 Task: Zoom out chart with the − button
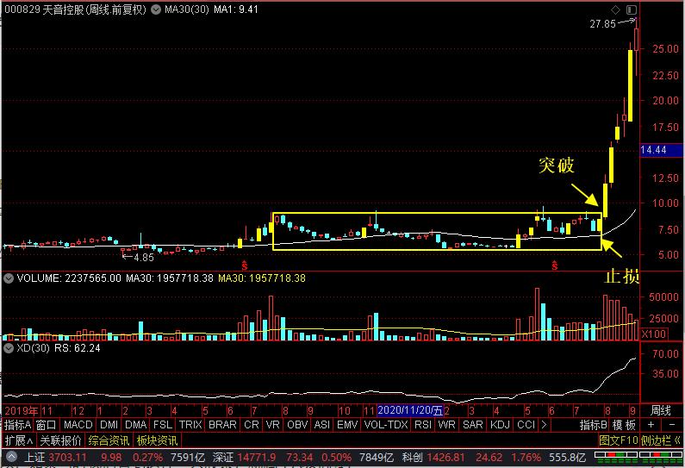coord(672,424)
